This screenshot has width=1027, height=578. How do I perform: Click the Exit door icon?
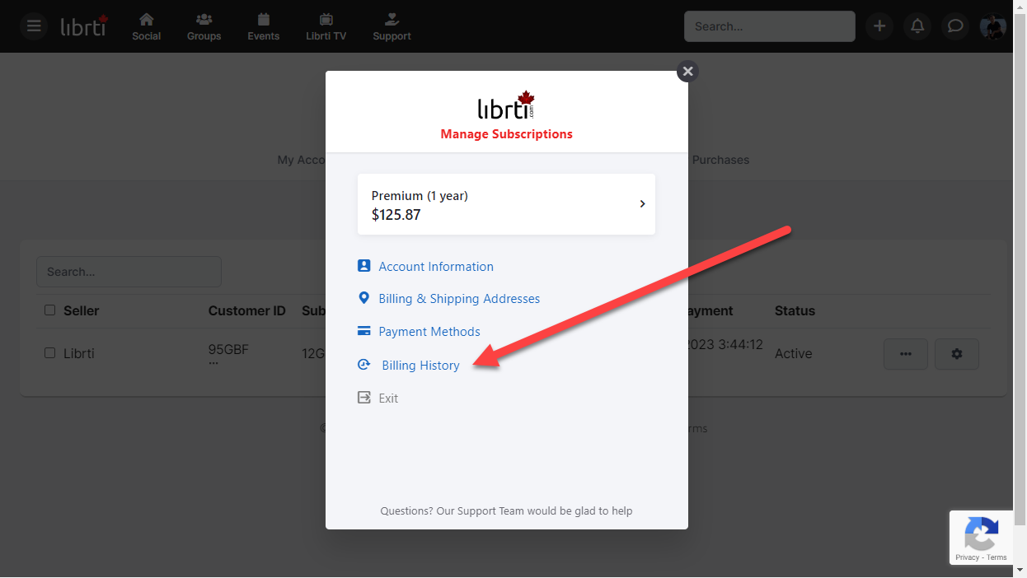[x=363, y=398]
